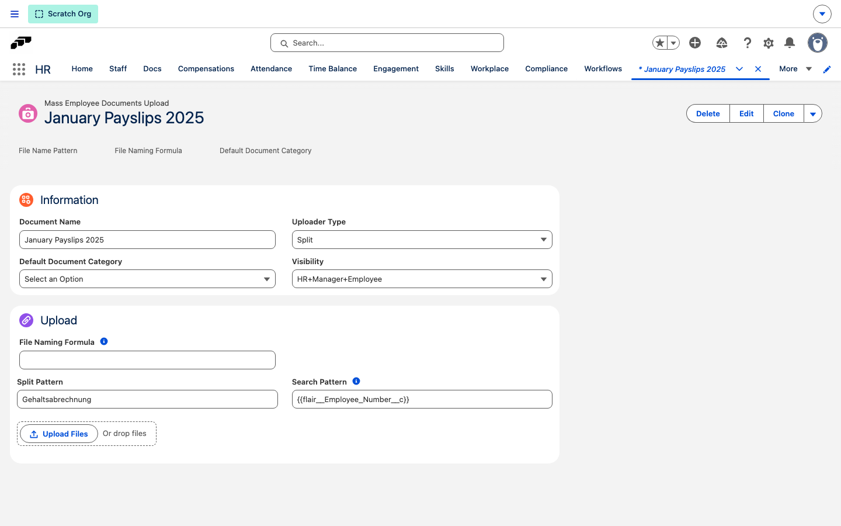Open the Engagement tab
This screenshot has width=841, height=526.
(396, 69)
